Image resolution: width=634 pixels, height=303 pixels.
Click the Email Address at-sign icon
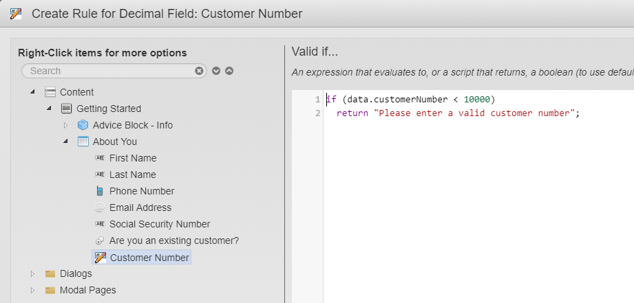pyautogui.click(x=99, y=207)
